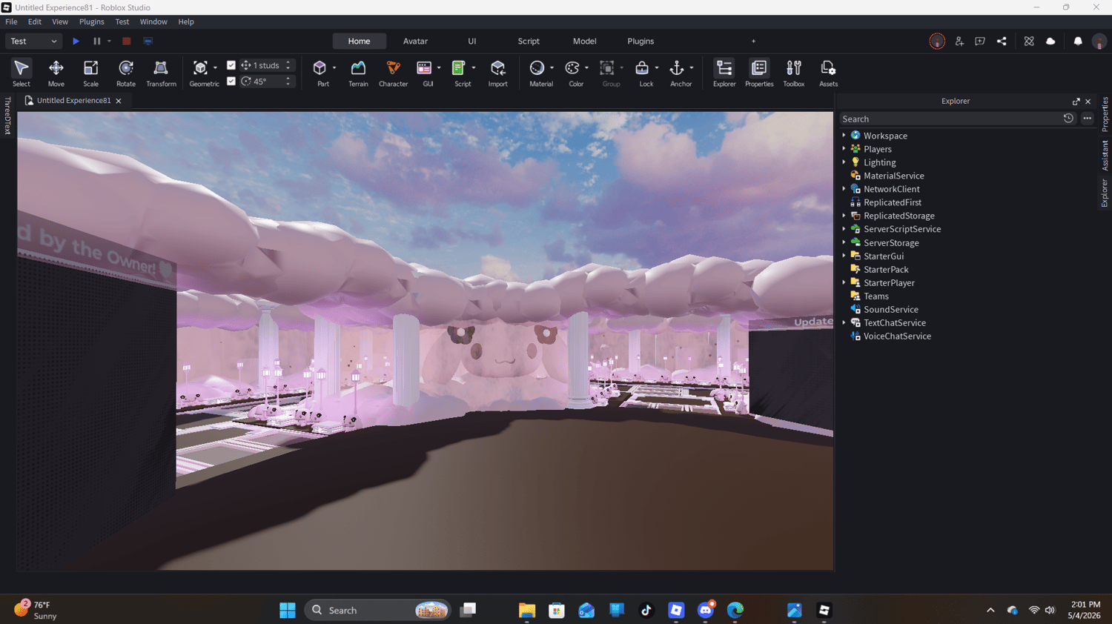Screen dimensions: 1112x624
Task: Open the Toolbox
Action: 793,73
